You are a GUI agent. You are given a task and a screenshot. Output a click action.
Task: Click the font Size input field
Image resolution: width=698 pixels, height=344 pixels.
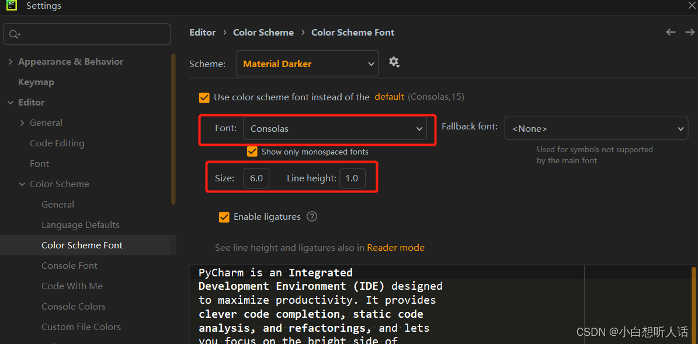tap(256, 178)
